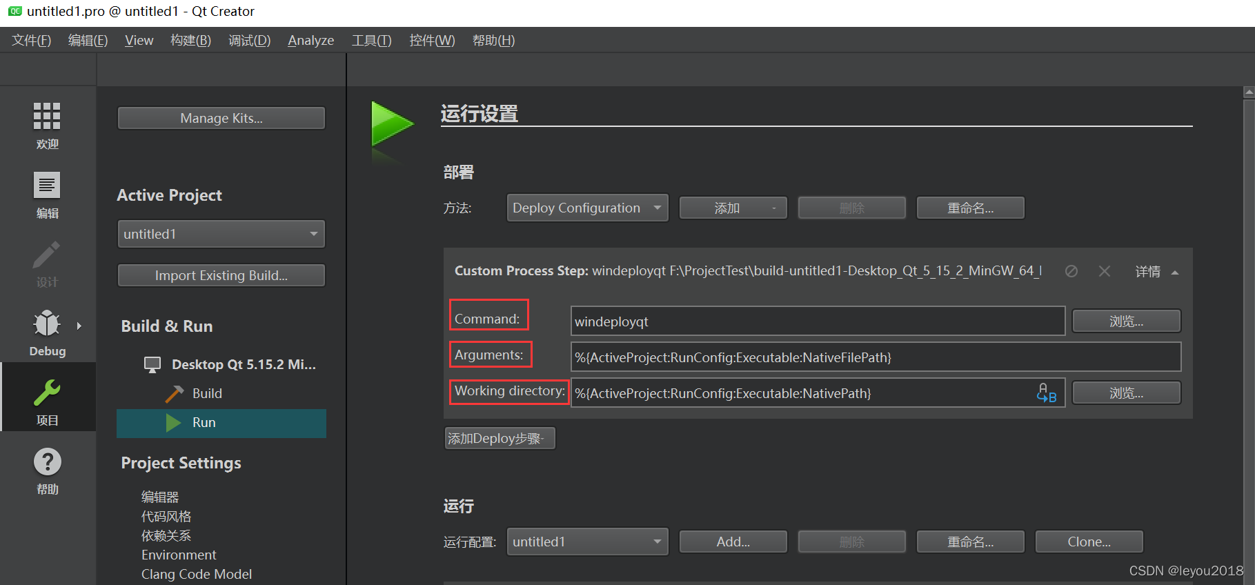1255x585 pixels.
Task: Open the View menu
Action: [x=139, y=40]
